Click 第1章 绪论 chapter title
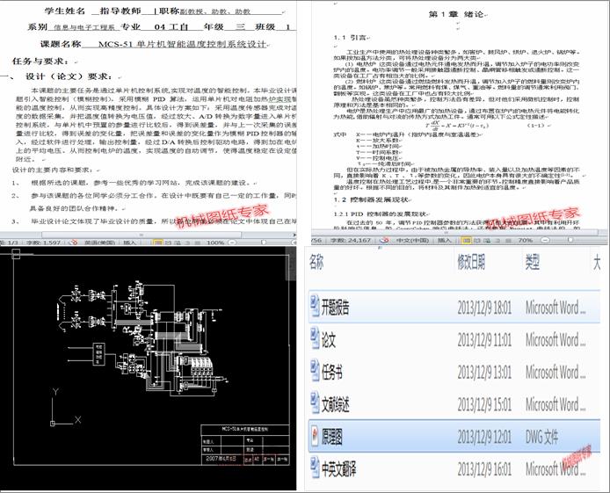Image resolution: width=610 pixels, height=493 pixels. 456,14
